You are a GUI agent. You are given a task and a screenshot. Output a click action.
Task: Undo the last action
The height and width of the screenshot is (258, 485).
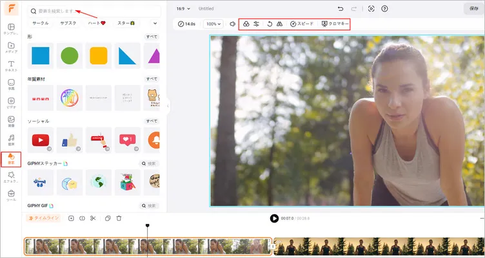coord(341,8)
